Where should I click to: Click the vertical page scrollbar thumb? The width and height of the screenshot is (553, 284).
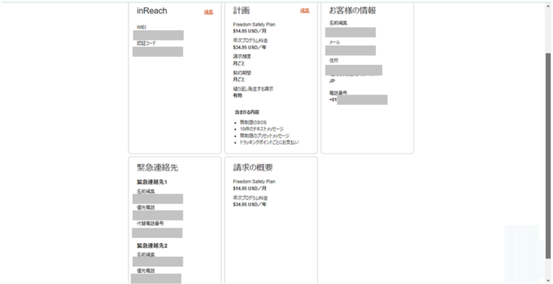point(548,151)
